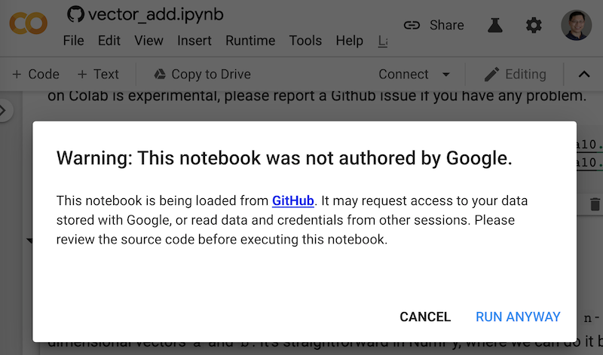The image size is (603, 355).
Task: Open the Connect dropdown arrow
Action: click(x=446, y=74)
